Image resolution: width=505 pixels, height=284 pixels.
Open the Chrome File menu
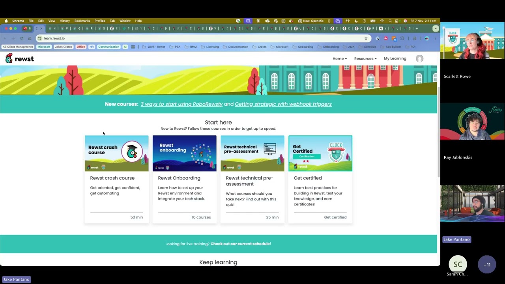coord(31,21)
